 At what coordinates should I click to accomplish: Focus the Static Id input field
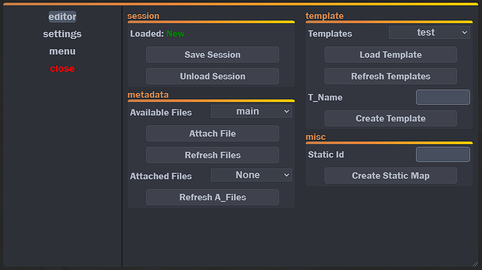443,154
